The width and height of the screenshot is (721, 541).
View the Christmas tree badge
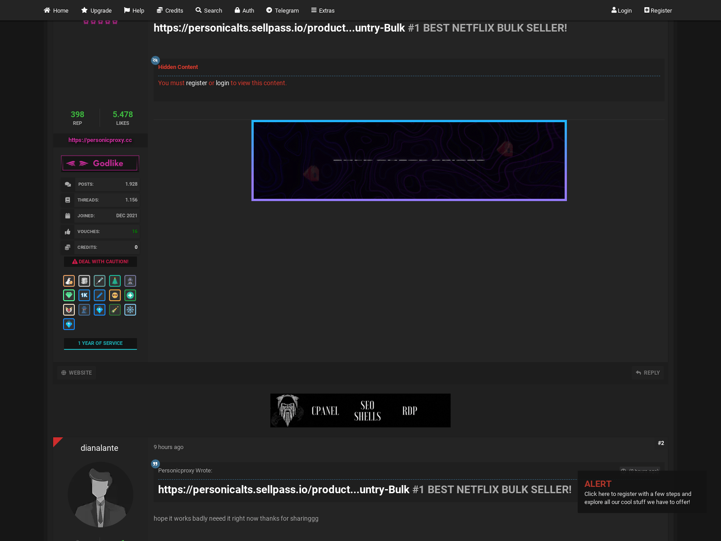[115, 281]
